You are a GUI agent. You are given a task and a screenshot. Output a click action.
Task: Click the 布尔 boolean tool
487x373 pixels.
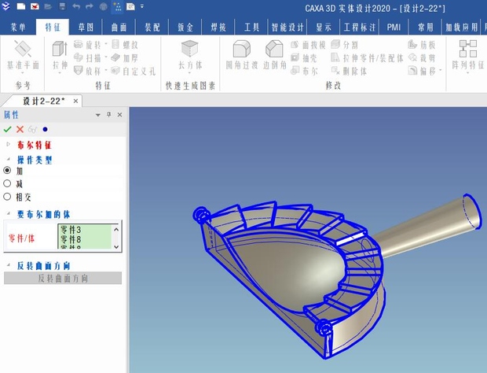coord(304,71)
